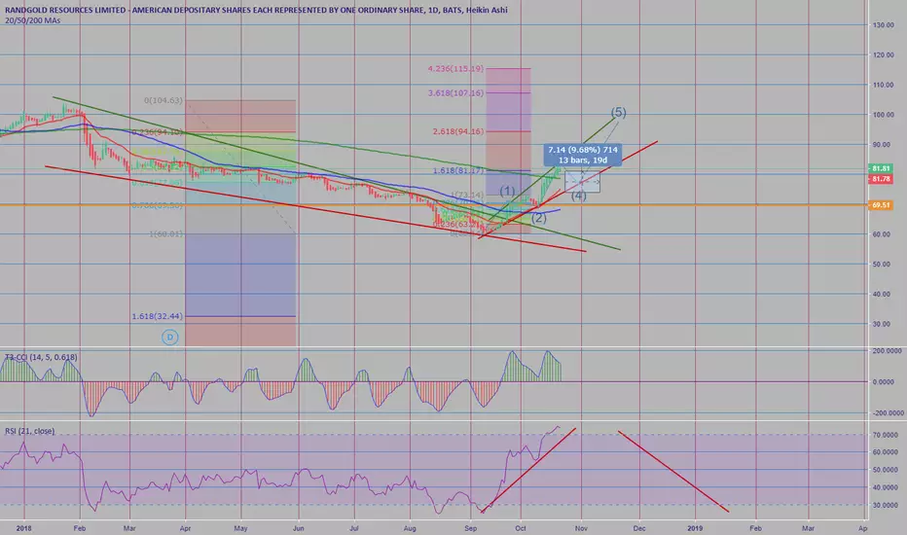Click the Nov label on time axis
This screenshot has width=907, height=535.
[x=581, y=528]
